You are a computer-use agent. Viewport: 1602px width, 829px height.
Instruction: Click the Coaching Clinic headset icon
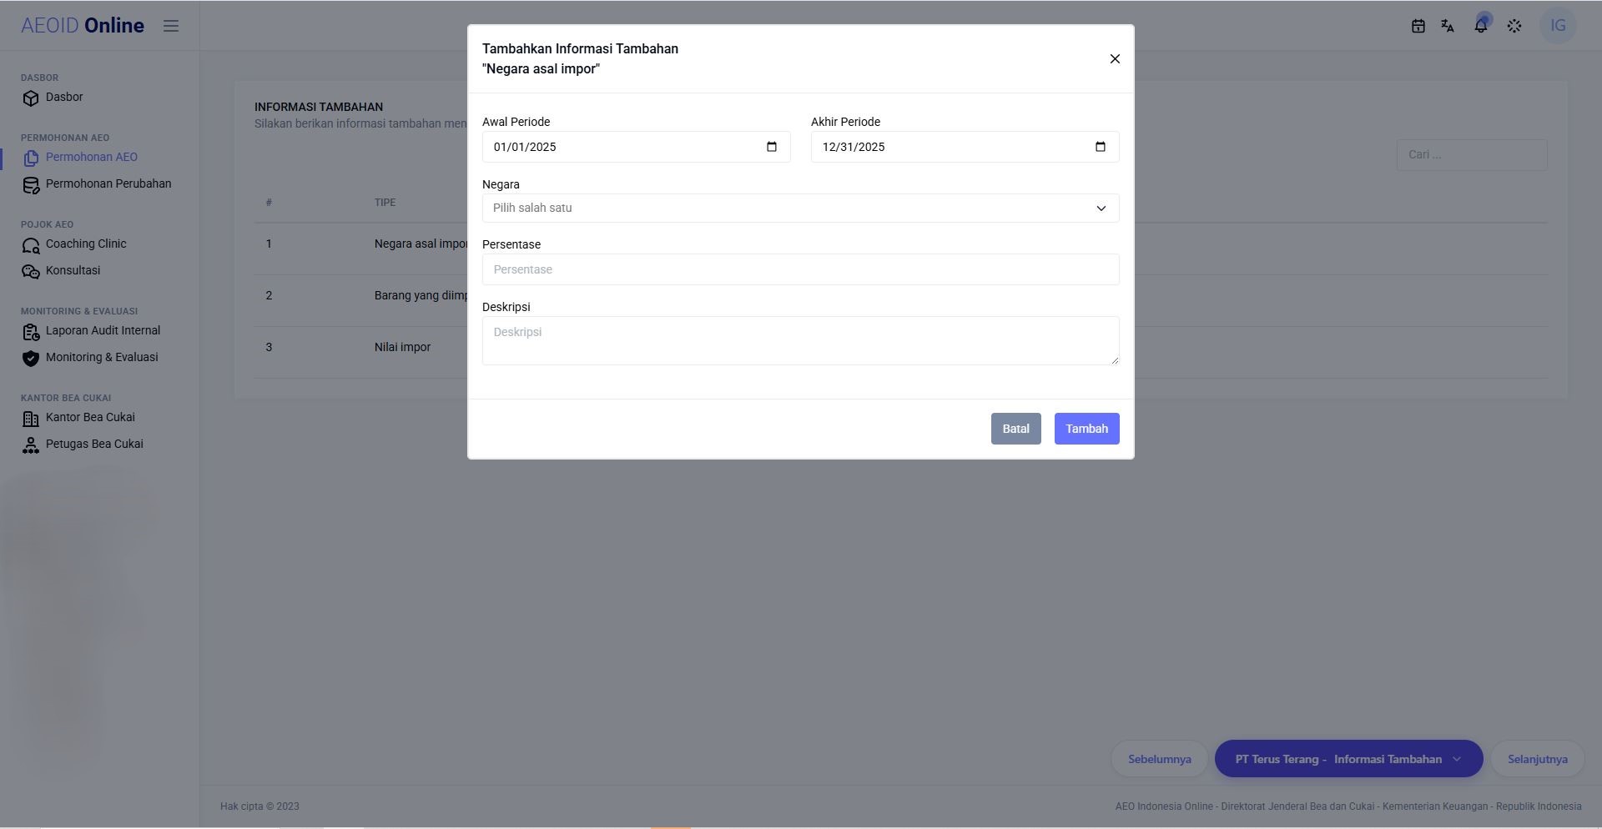click(x=31, y=245)
